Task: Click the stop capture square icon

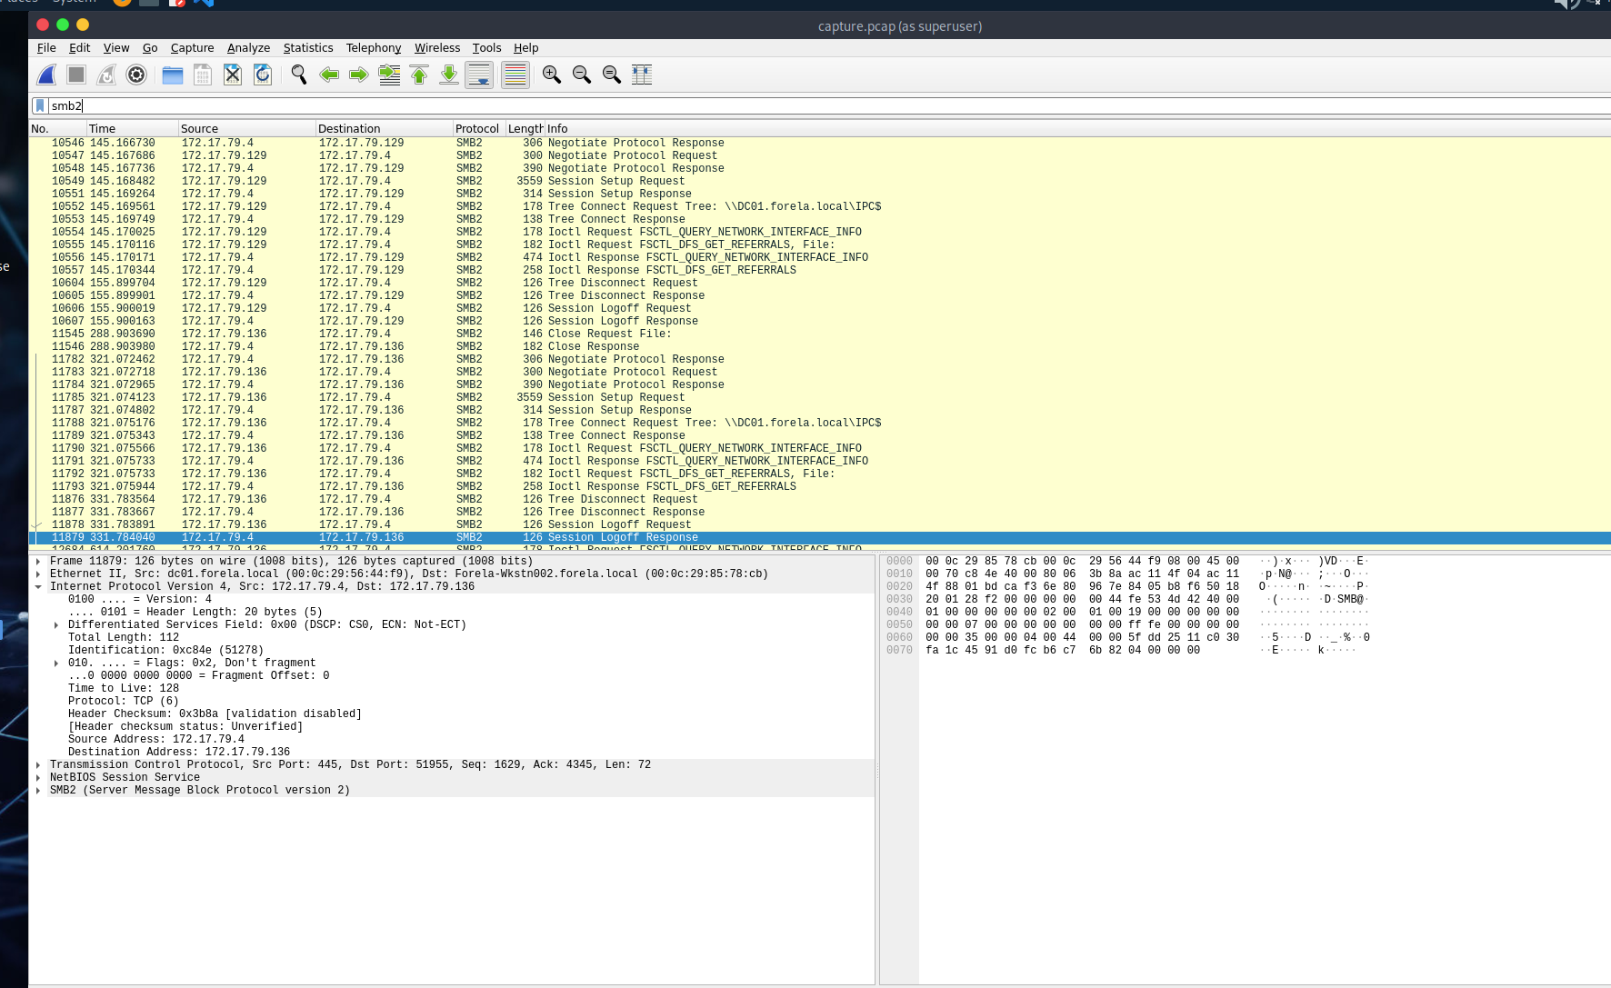Action: tap(76, 75)
